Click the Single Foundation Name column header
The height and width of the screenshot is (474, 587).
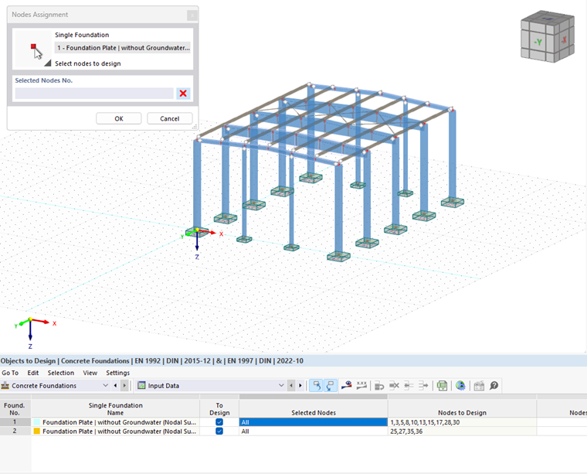[115, 409]
